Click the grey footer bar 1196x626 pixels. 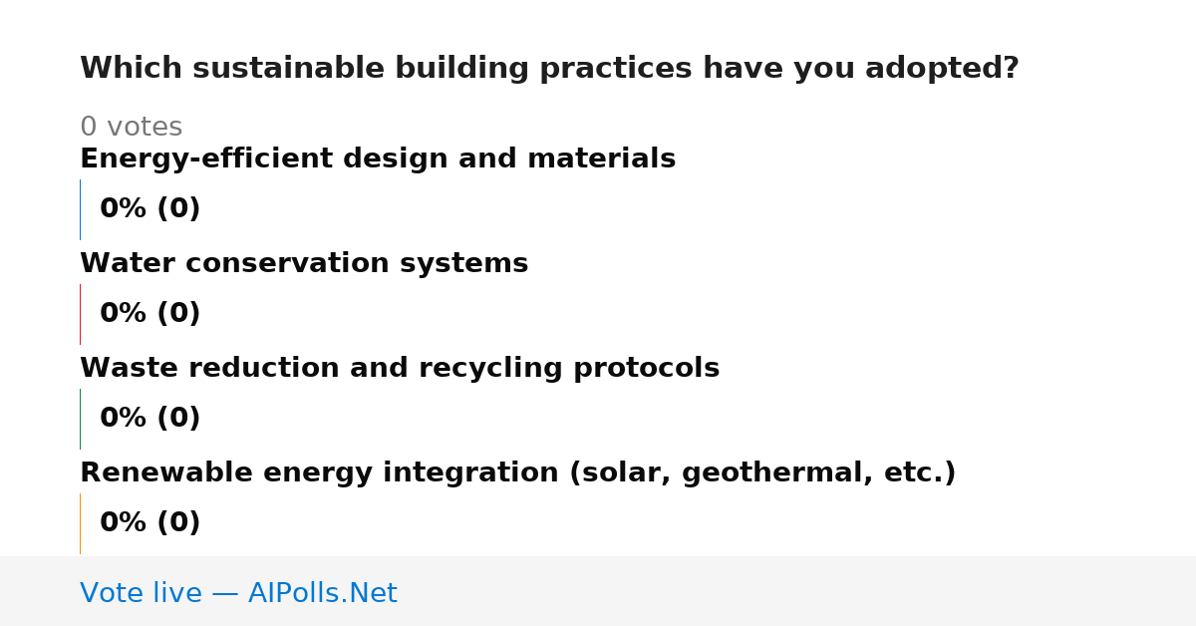coord(598,591)
